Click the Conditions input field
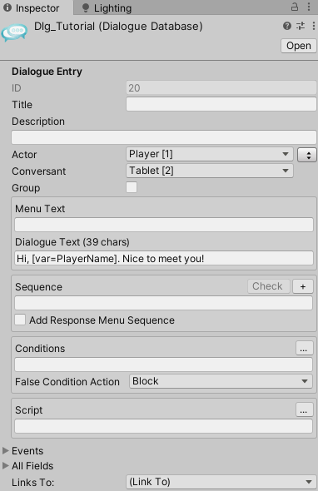This screenshot has height=491, width=318. coord(163,365)
